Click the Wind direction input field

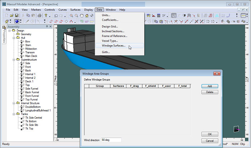point(111,140)
